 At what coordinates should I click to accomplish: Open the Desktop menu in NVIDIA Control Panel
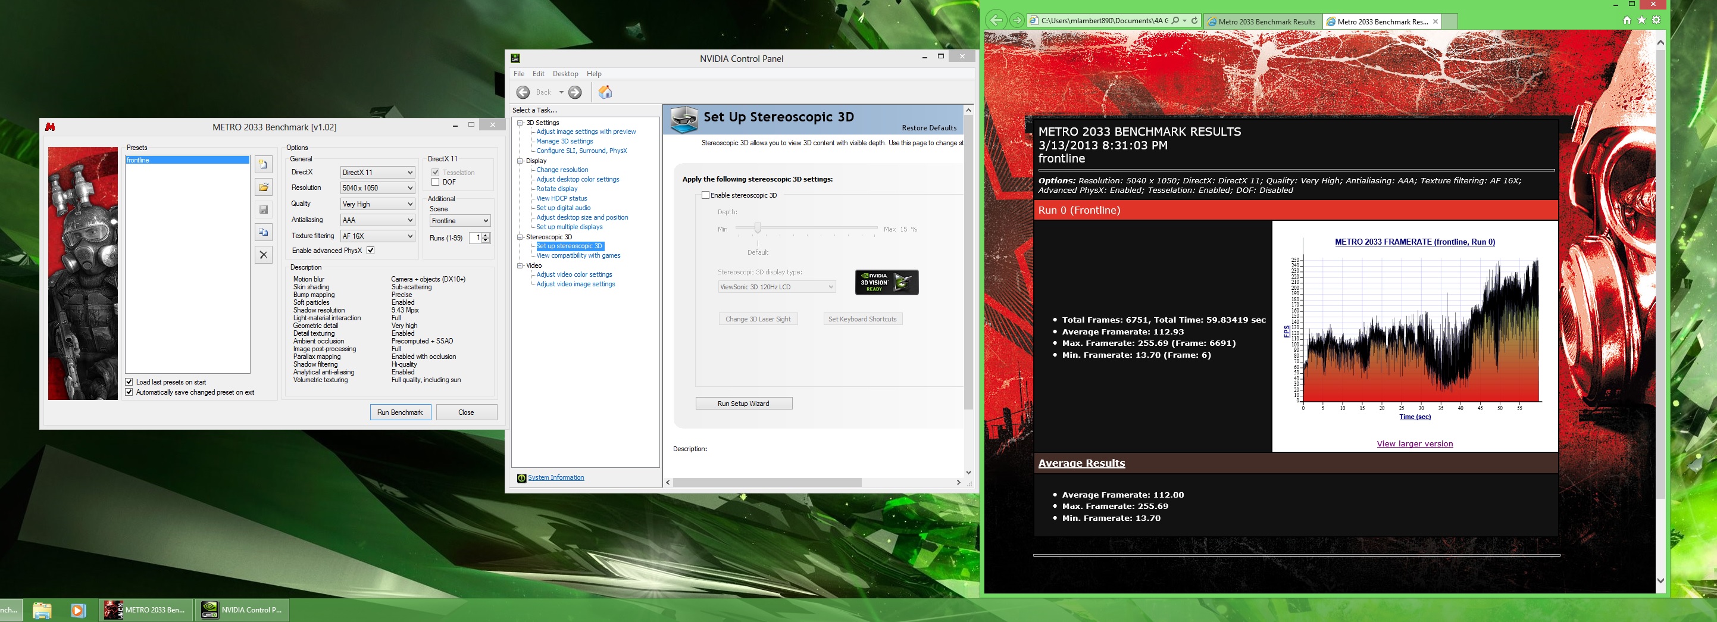click(x=565, y=74)
